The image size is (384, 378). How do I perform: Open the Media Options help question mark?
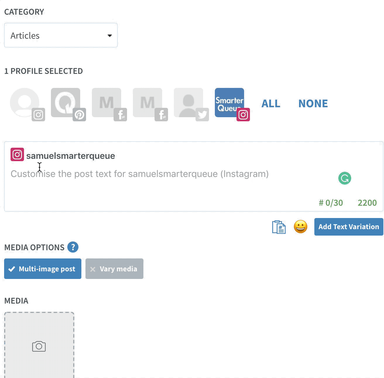(x=73, y=247)
